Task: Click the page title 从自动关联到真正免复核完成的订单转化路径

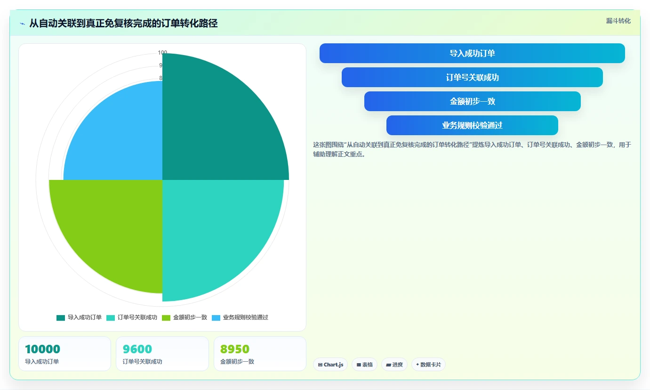Action: click(x=123, y=24)
